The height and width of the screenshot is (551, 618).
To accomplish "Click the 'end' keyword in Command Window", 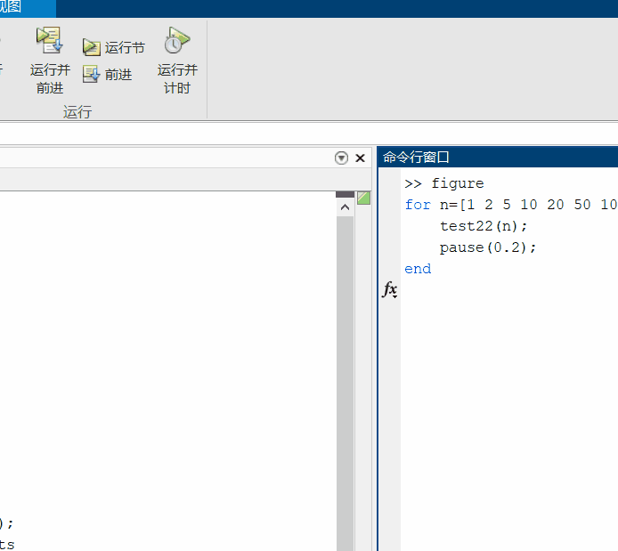I will (418, 269).
